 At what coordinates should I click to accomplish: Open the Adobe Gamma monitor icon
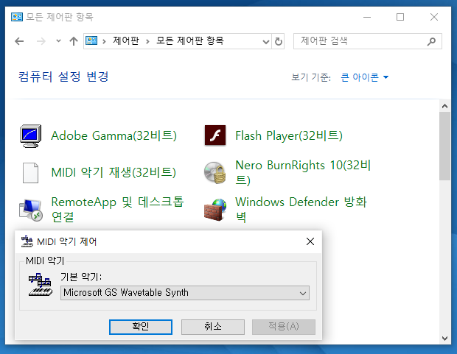[x=31, y=136]
